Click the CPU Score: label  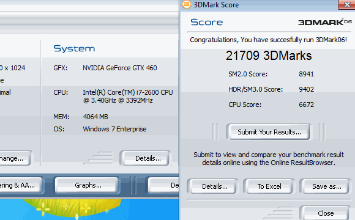(x=245, y=105)
